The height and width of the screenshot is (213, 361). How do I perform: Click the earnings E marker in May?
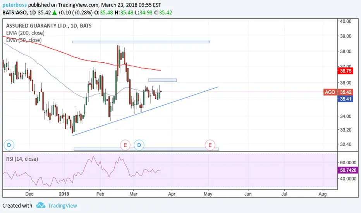tap(210, 145)
